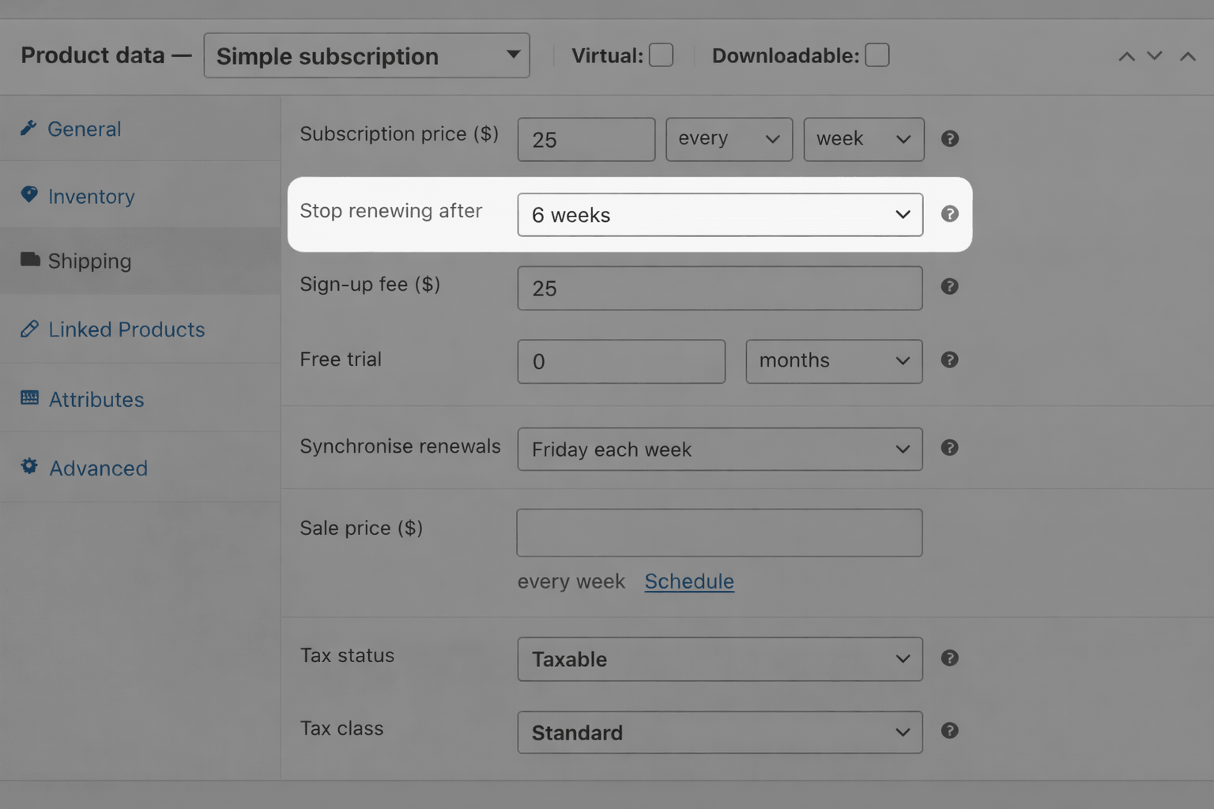Screen dimensions: 1214x809
Task: Open help tooltip for Subscription price
Action: click(x=949, y=138)
